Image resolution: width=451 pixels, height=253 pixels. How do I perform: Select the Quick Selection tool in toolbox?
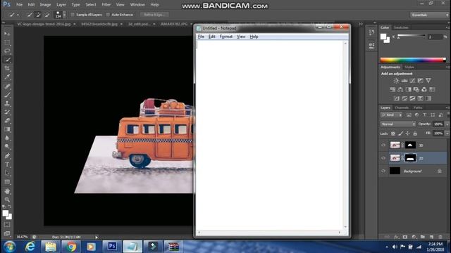coord(7,60)
